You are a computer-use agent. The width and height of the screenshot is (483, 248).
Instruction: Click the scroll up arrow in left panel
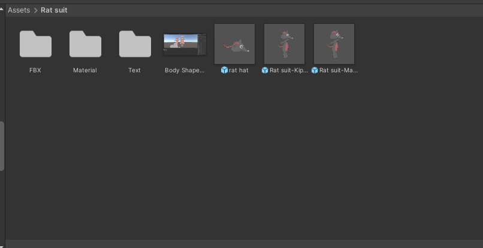2,9
